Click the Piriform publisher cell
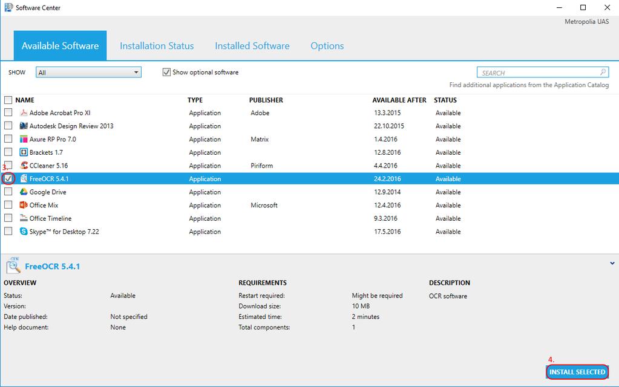619x387 pixels. click(x=262, y=166)
